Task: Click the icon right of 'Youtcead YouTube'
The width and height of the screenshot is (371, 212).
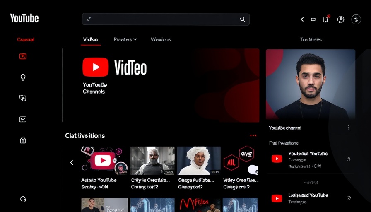Action: click(x=349, y=159)
